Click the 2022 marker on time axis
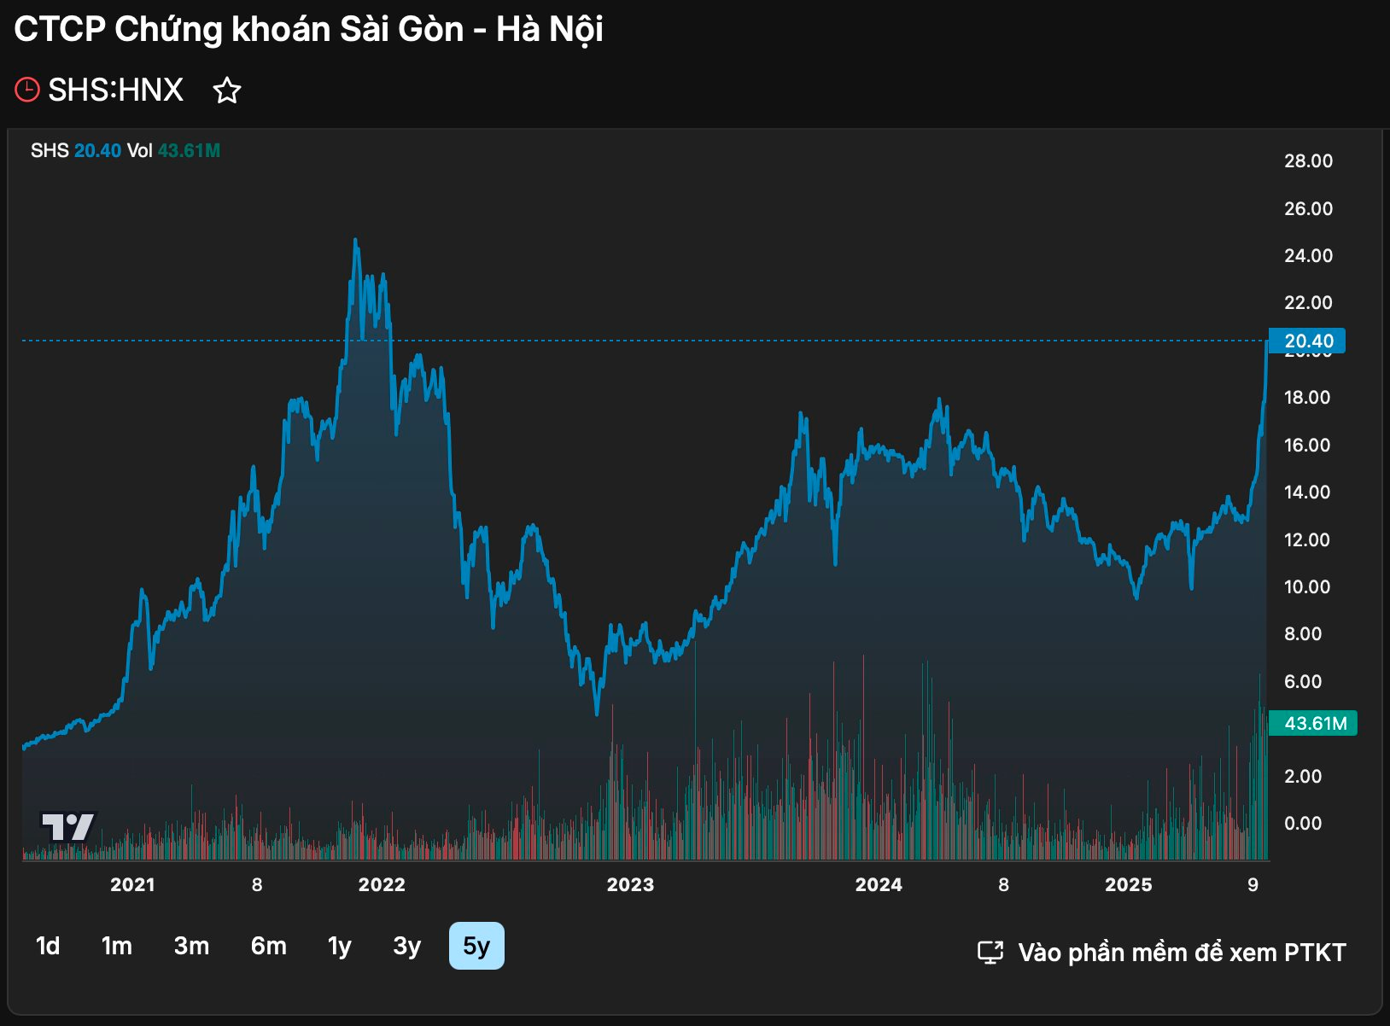 click(382, 884)
